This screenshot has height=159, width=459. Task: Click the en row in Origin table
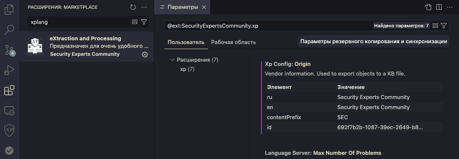pyautogui.click(x=354, y=107)
